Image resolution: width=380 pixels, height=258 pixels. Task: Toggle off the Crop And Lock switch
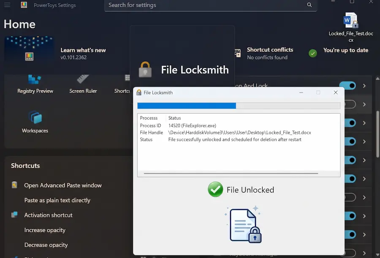348,86
